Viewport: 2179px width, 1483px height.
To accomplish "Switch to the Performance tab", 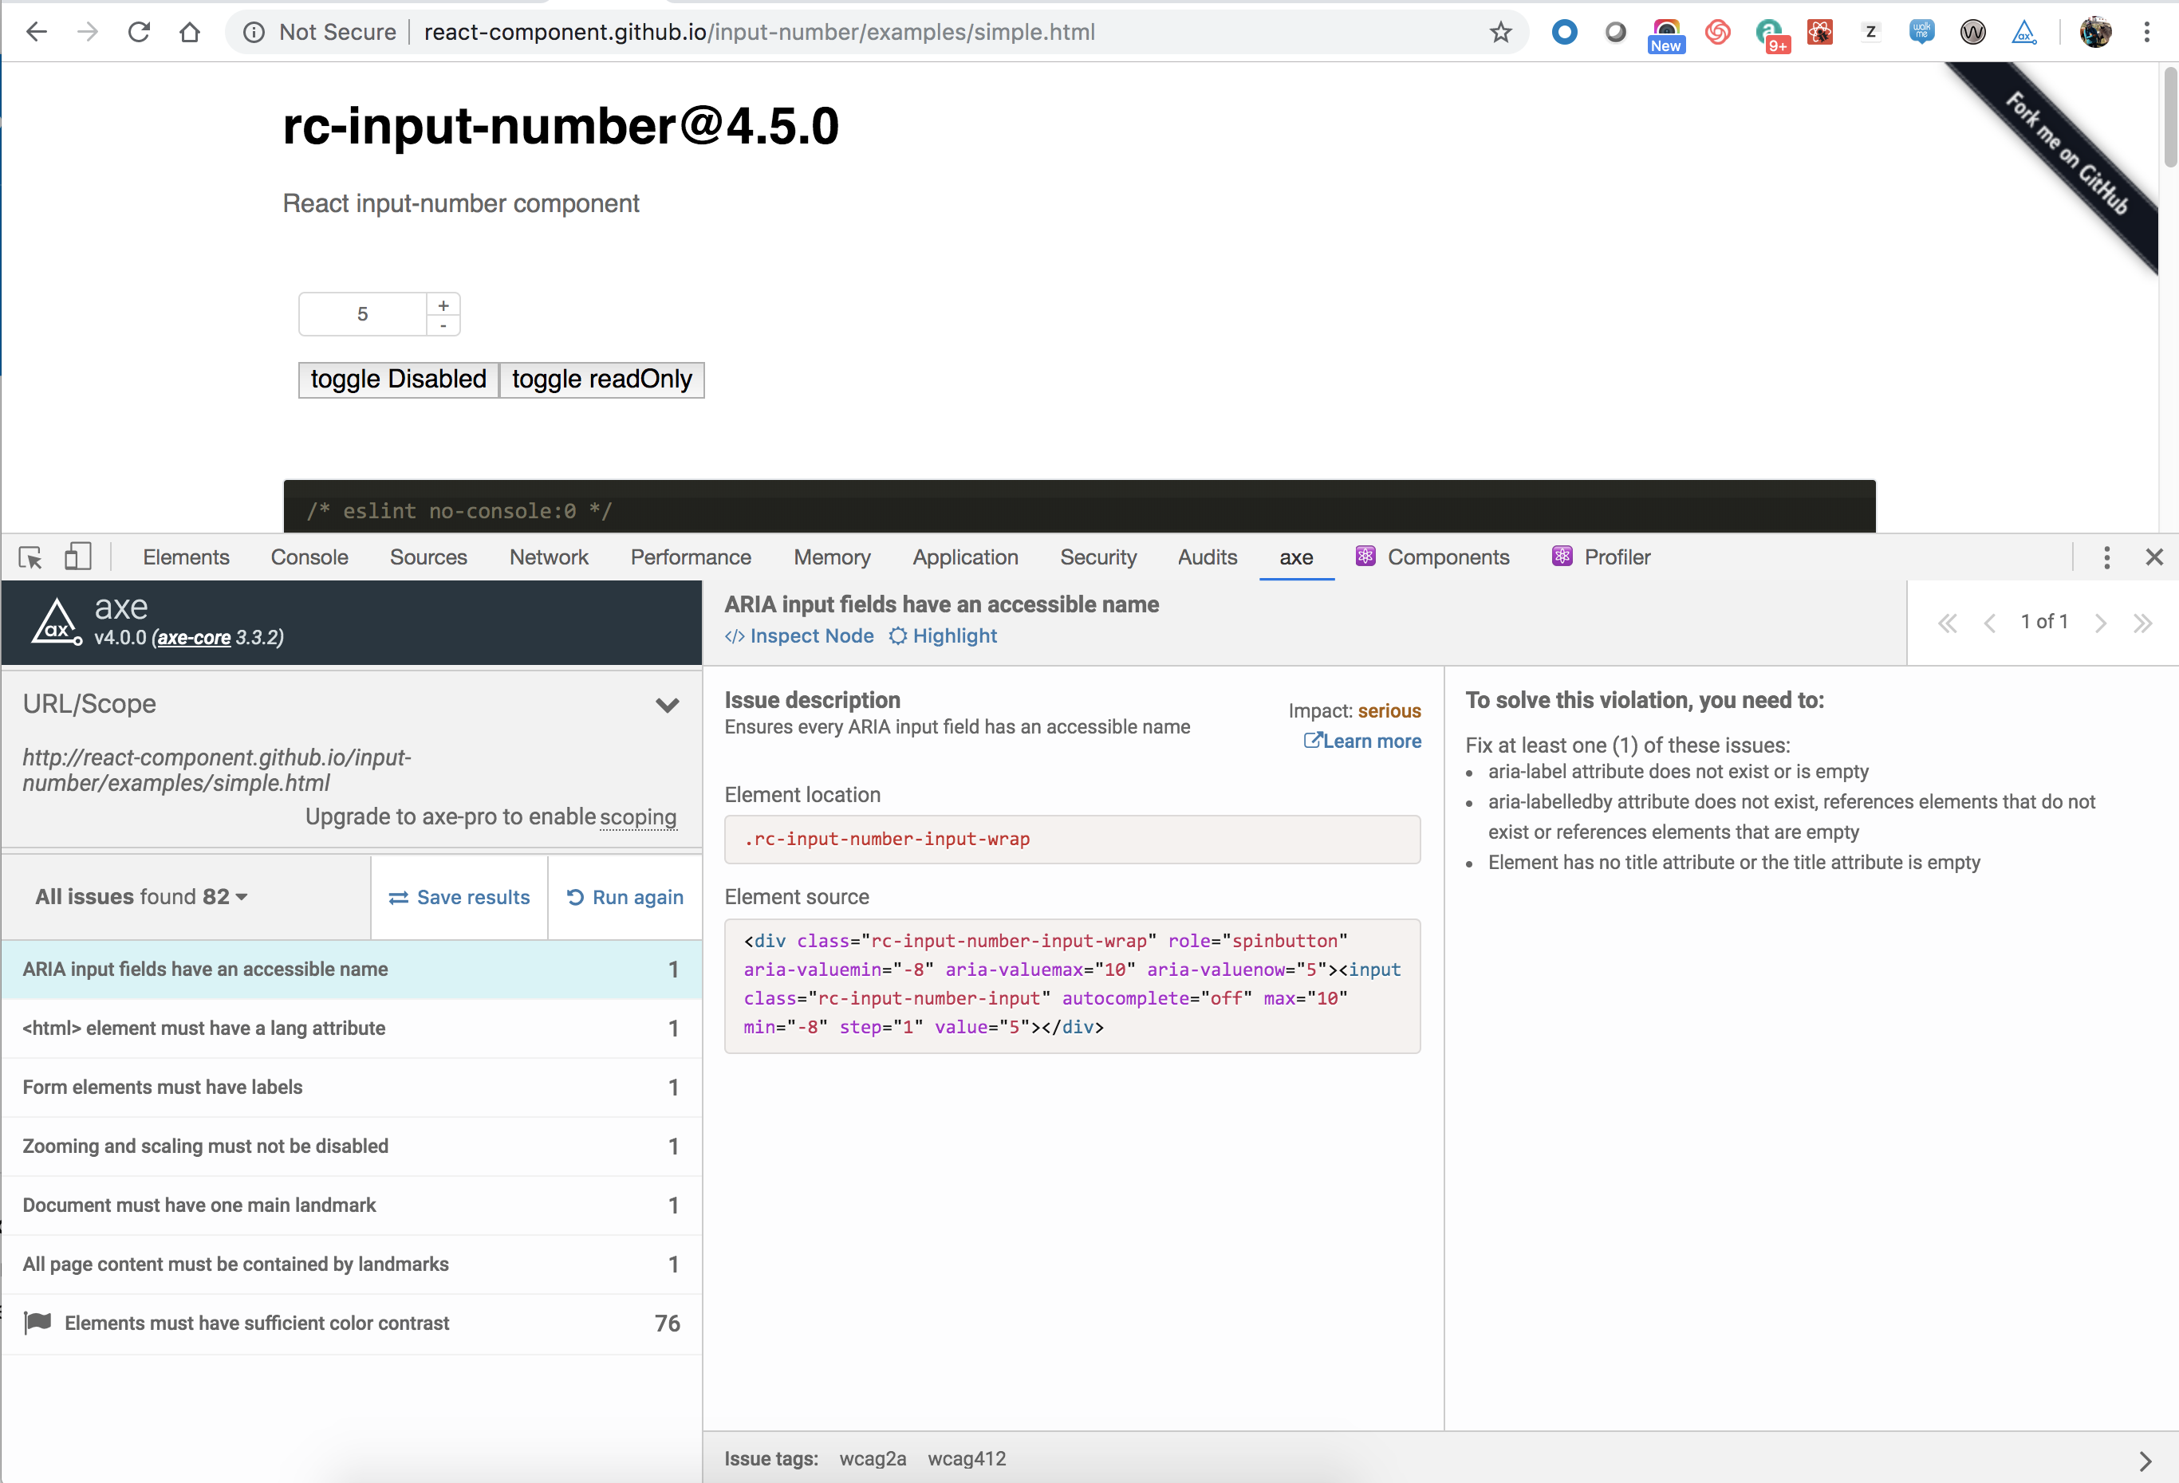I will click(x=691, y=558).
